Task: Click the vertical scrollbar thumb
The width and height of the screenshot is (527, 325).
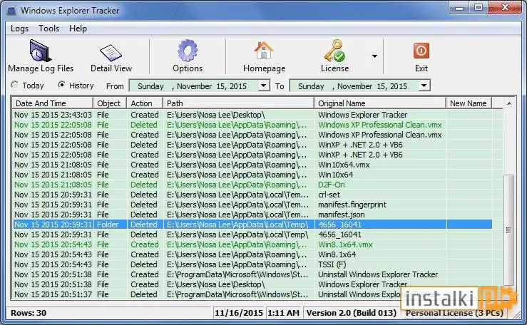Action: click(509, 230)
